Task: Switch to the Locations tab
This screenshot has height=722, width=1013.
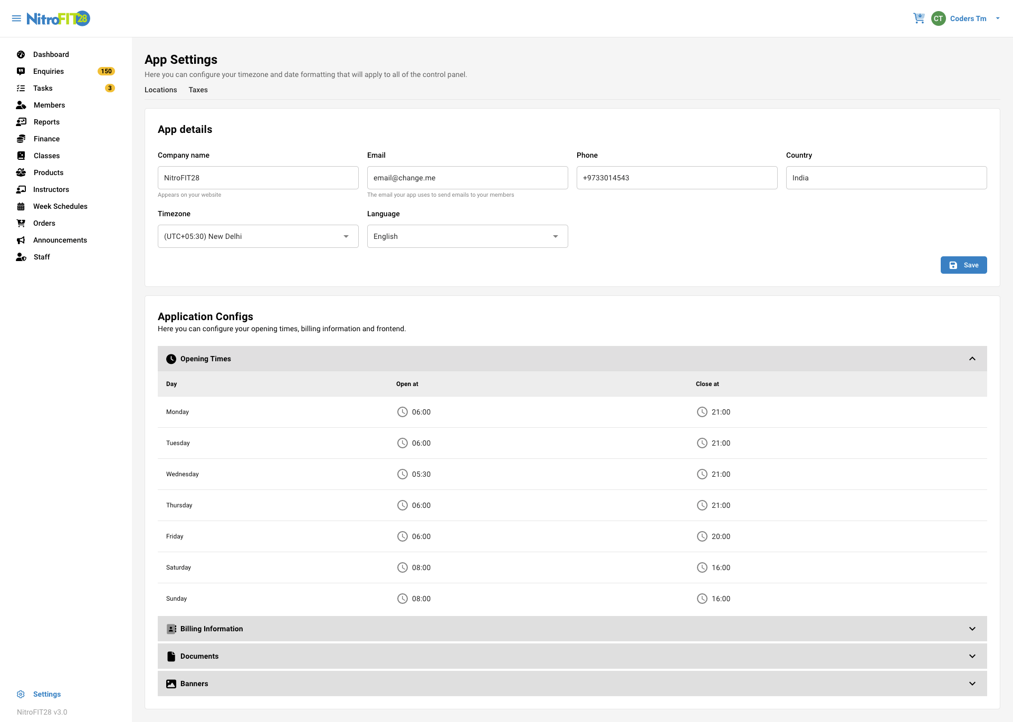Action: click(160, 90)
